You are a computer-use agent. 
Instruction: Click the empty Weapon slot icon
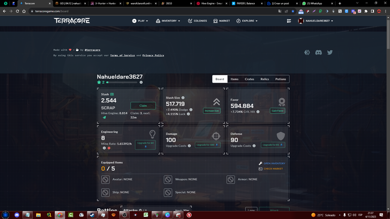pyautogui.click(x=168, y=179)
